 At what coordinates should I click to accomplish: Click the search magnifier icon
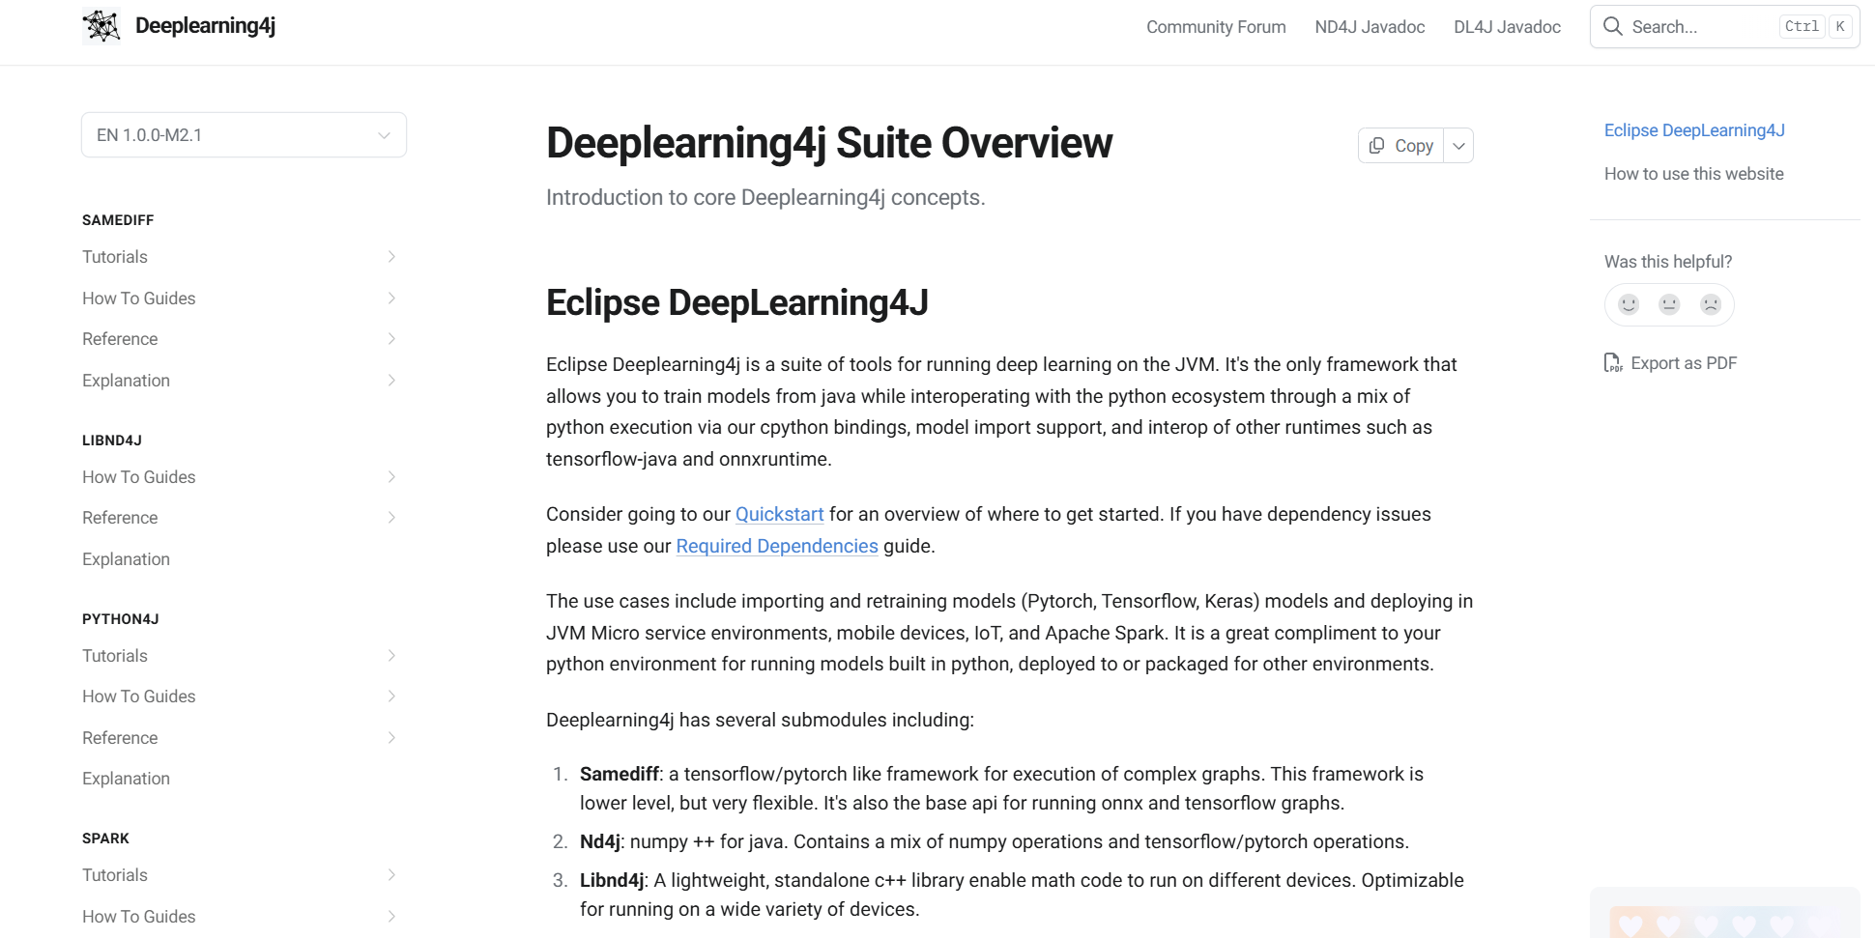point(1612,26)
